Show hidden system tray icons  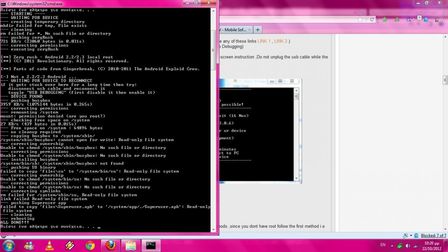[392, 246]
